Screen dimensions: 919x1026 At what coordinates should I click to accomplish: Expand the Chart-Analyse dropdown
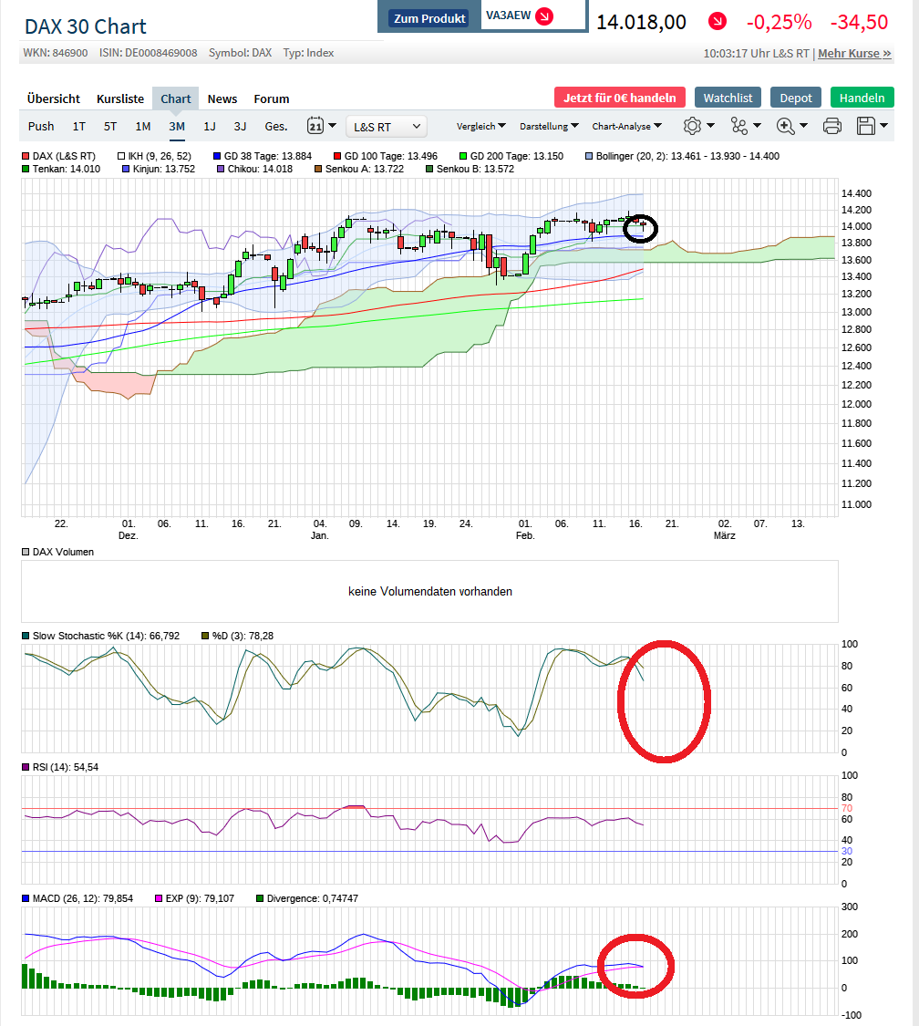(x=627, y=126)
